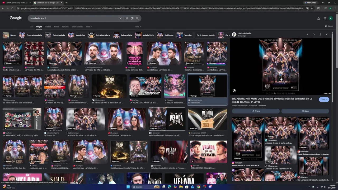This screenshot has width=338, height=190.
Task: Open site information icon in address bar
Action: (x=18, y=8)
